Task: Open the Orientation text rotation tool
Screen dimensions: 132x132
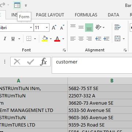Action: 98,27
